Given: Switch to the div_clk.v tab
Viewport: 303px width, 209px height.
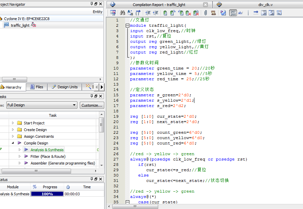Looking at the screenshot, I should coord(265,5).
